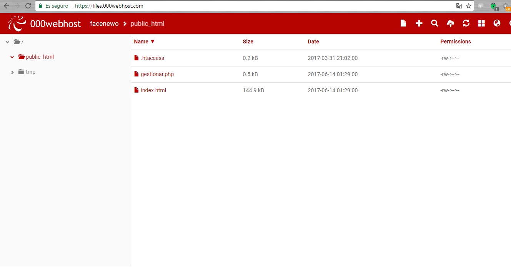Click the Es seguro label
The width and height of the screenshot is (511, 267).
coord(57,6)
